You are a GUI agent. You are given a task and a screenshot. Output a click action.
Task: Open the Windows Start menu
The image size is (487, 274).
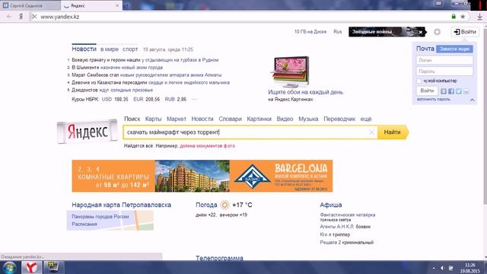click(x=9, y=267)
